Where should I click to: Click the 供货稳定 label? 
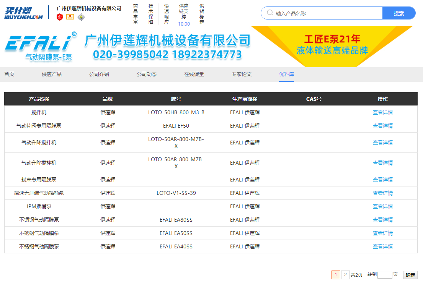tap(202, 14)
